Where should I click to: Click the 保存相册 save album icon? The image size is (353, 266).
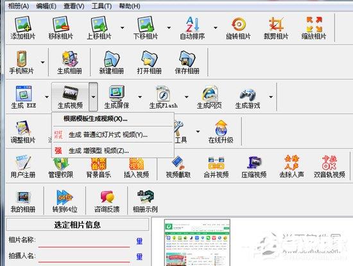click(187, 62)
